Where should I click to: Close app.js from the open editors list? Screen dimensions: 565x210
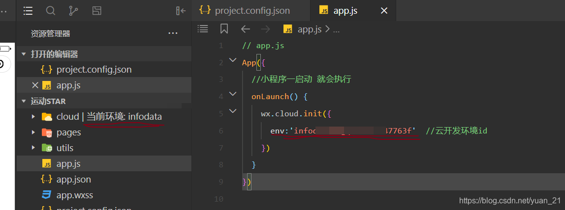[x=35, y=85]
